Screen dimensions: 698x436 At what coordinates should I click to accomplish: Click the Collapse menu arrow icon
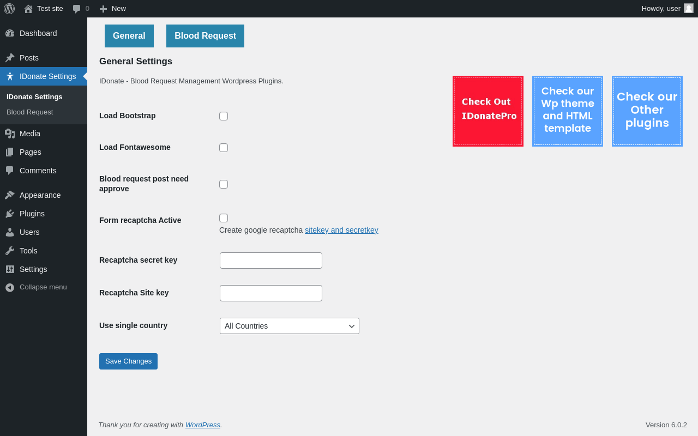(x=10, y=287)
